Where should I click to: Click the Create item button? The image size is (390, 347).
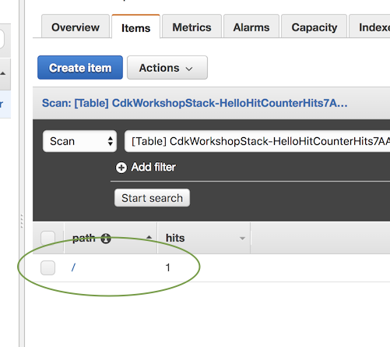tap(80, 68)
